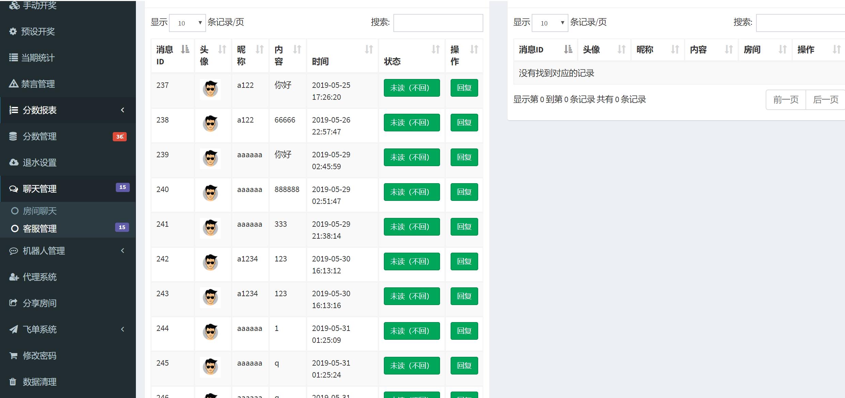The height and width of the screenshot is (398, 845).
Task: Toggle sort on right table 房间 column
Action: [765, 50]
